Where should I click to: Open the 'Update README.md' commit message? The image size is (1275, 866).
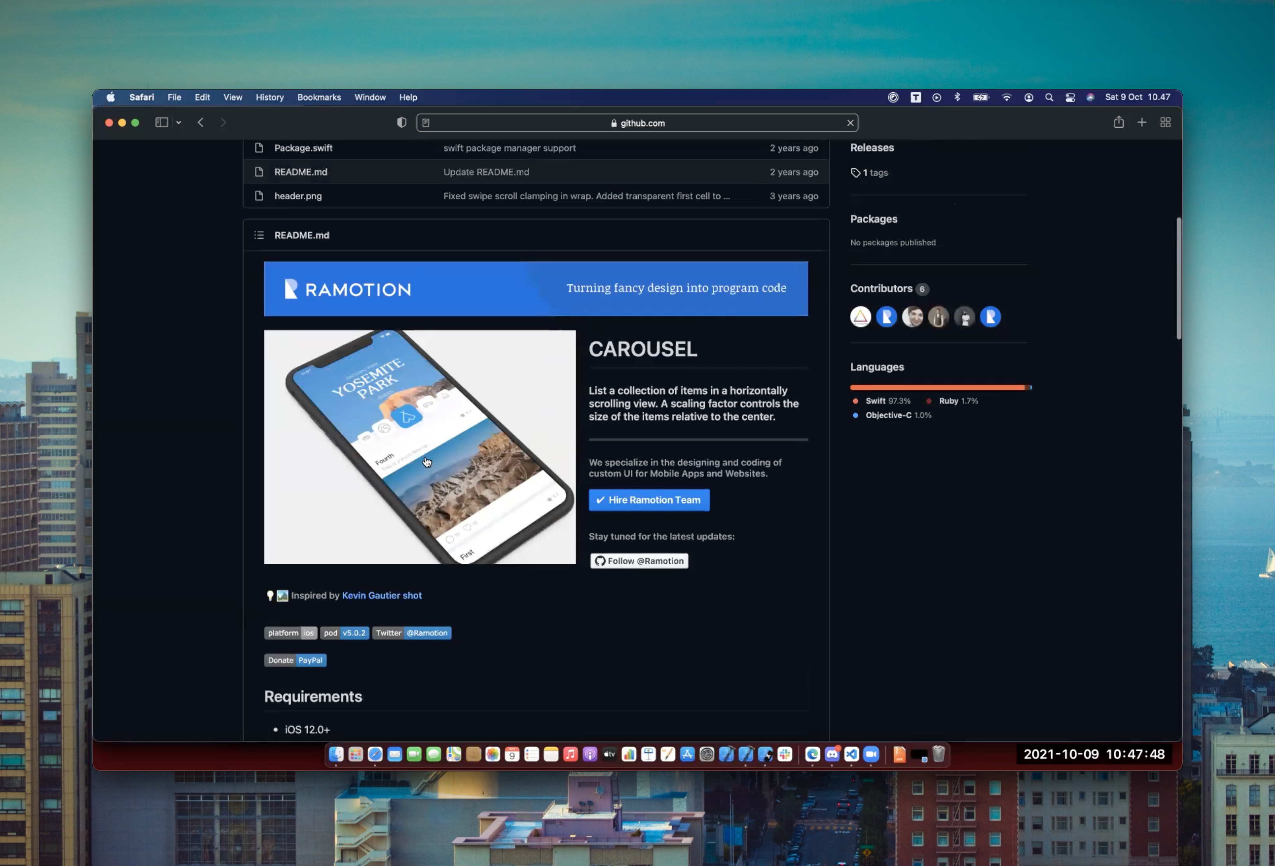coord(486,172)
